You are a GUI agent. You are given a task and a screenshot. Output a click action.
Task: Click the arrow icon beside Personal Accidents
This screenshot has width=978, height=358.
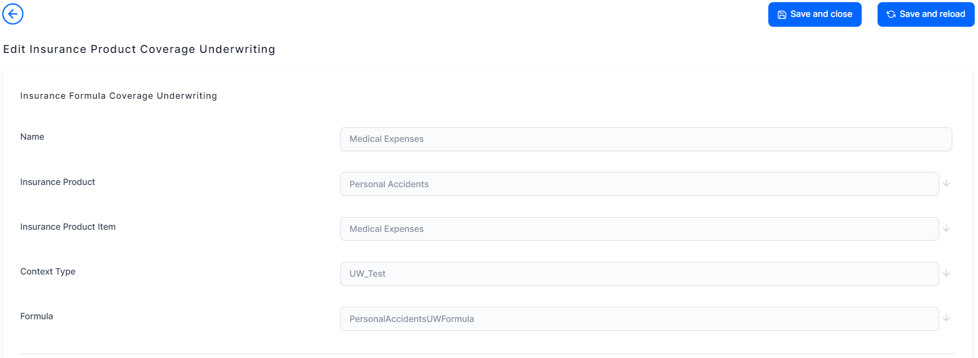tap(946, 183)
